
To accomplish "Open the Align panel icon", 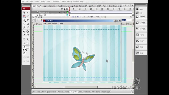I will [137, 9].
